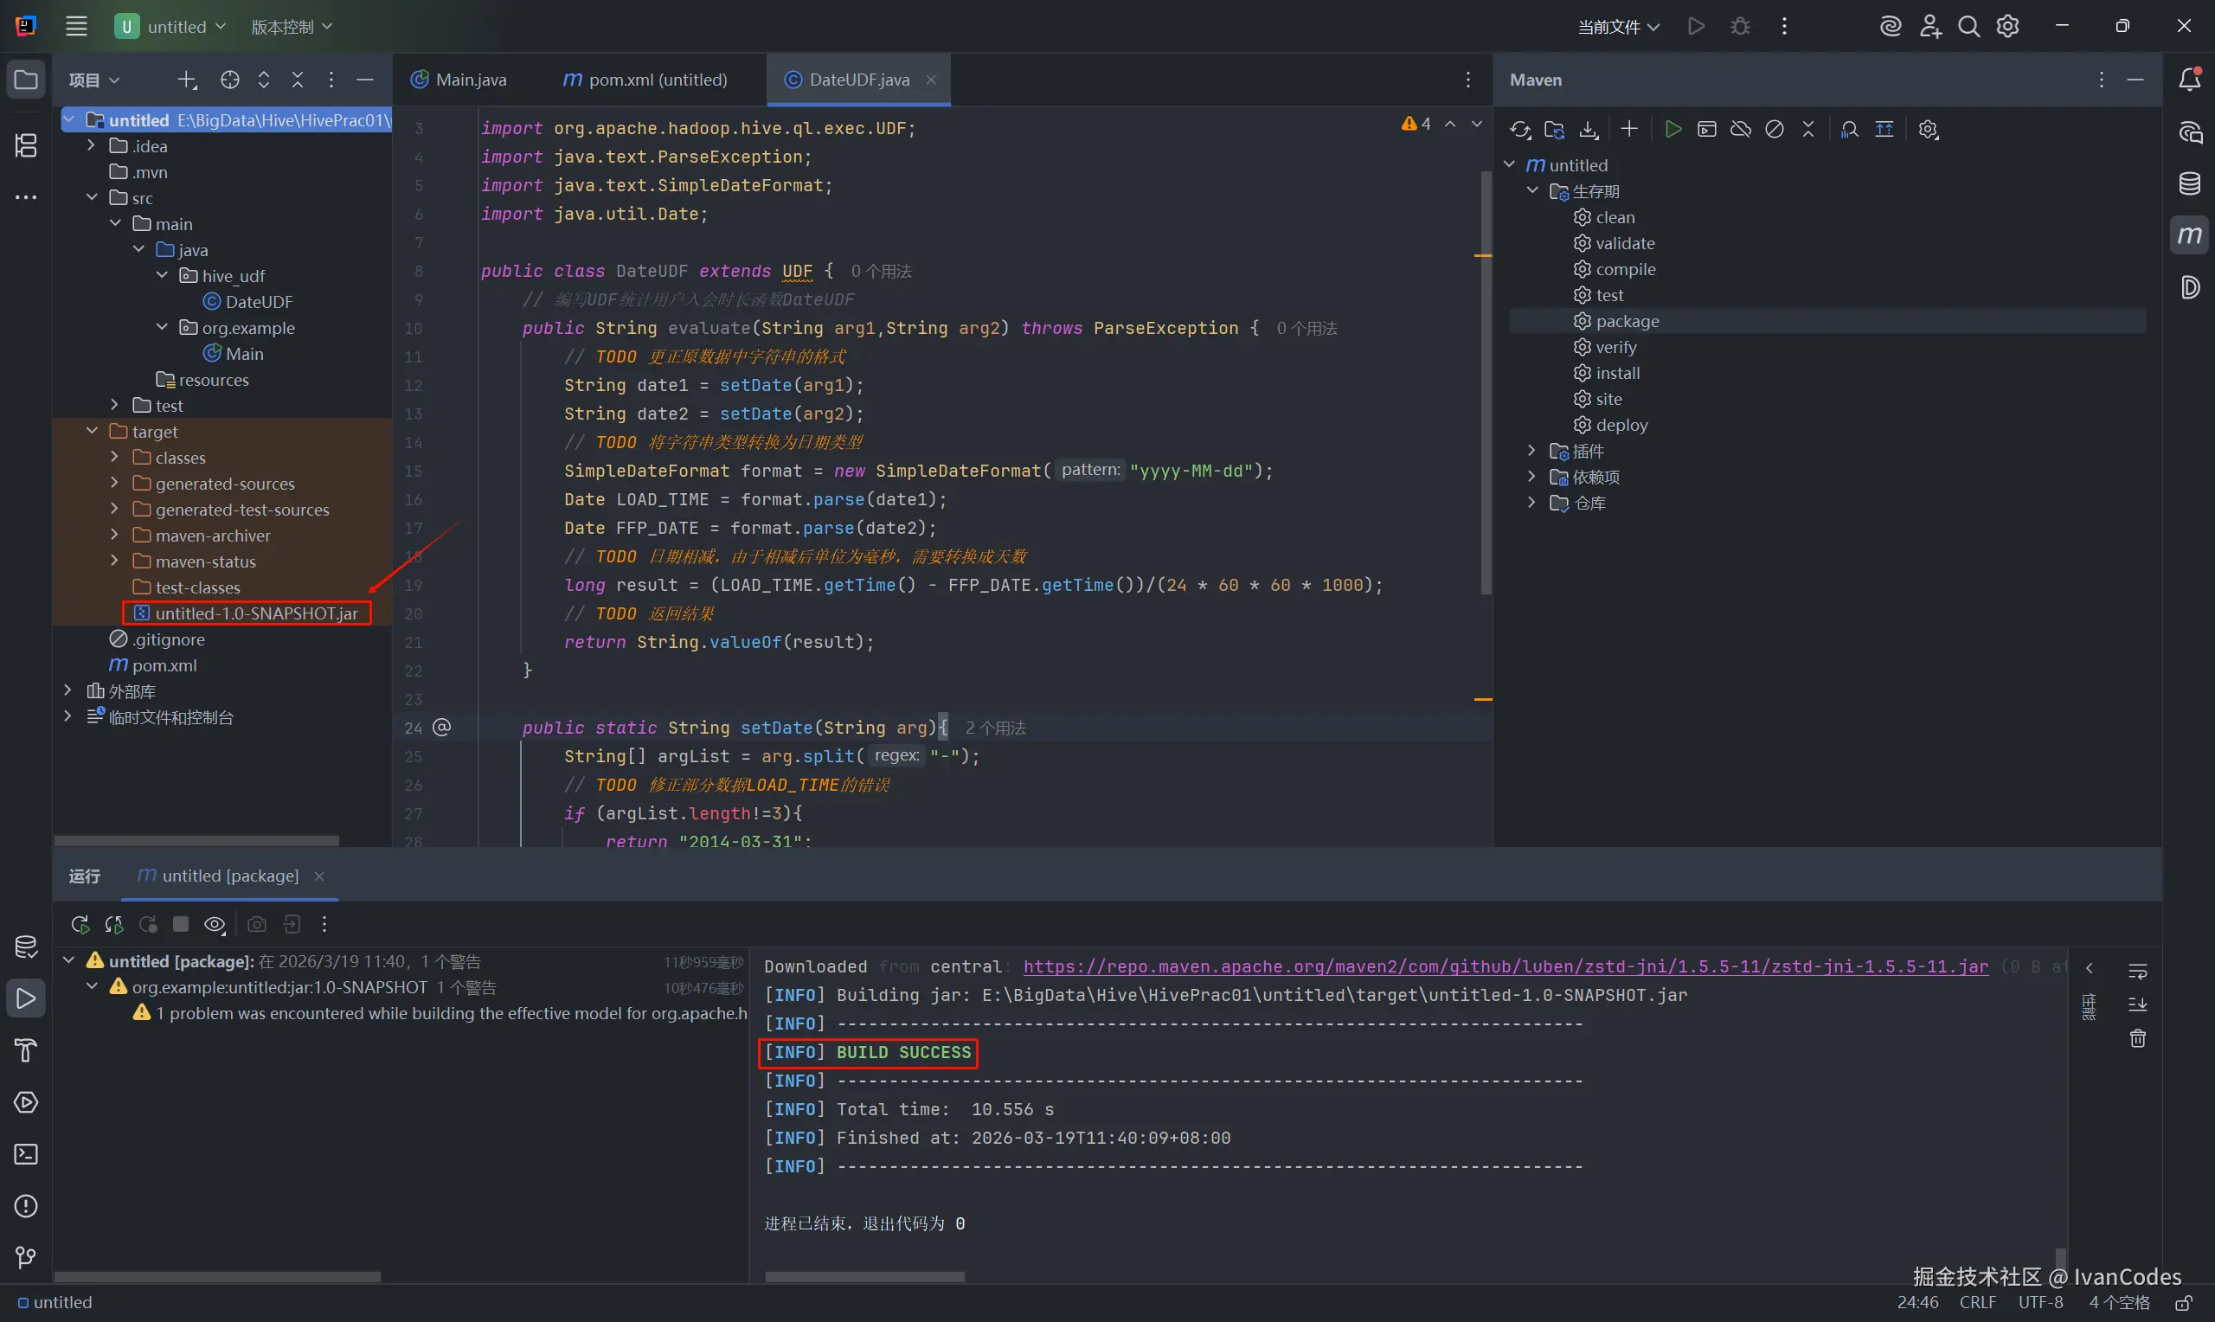Open the zstd-jni jar download link
The width and height of the screenshot is (2215, 1322).
pos(1505,966)
